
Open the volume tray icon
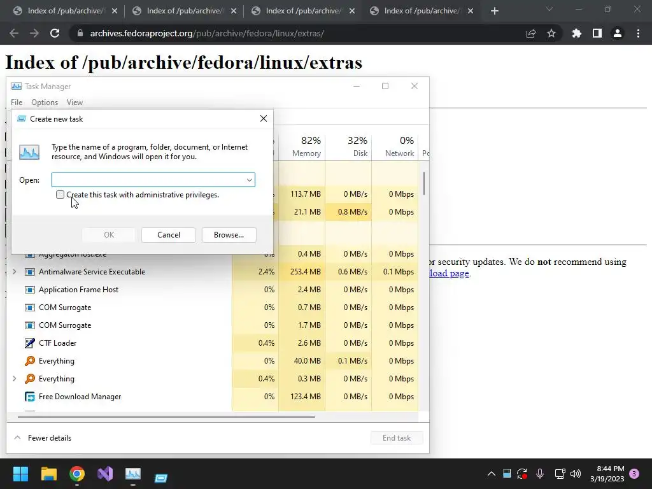pos(576,474)
